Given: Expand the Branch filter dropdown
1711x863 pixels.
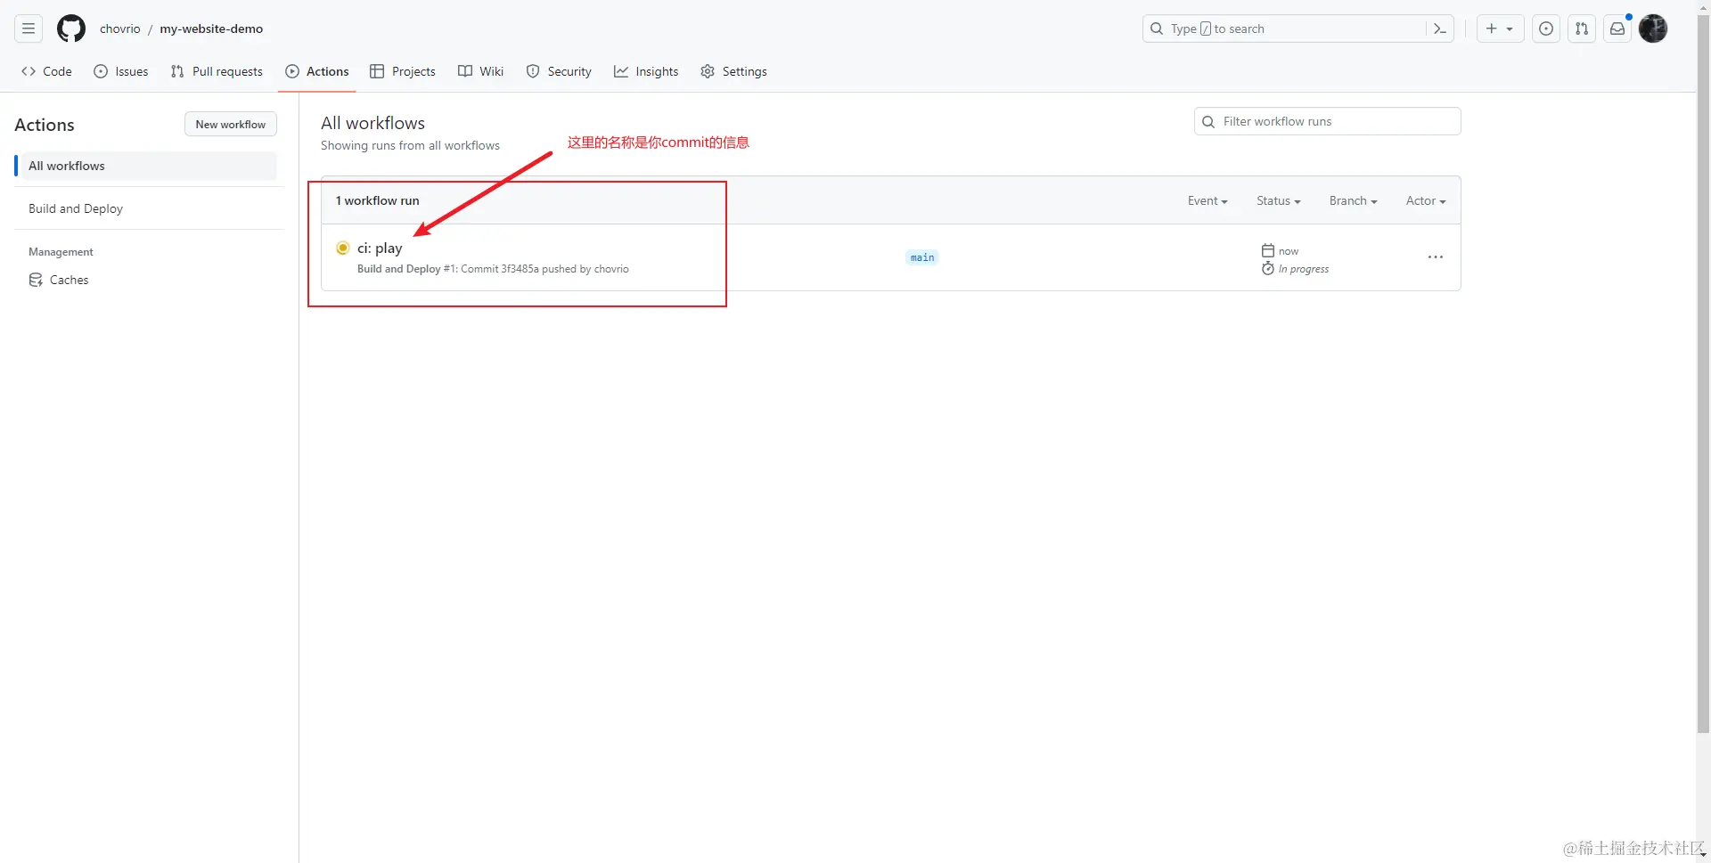Looking at the screenshot, I should [x=1354, y=201].
